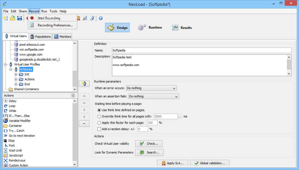Click the New Project toolbar icon

point(6,18)
